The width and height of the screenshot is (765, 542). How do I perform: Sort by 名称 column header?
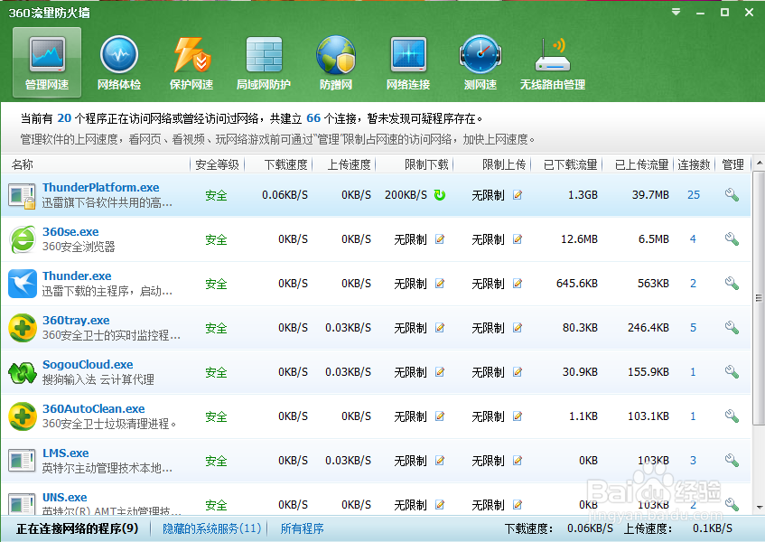(x=23, y=164)
